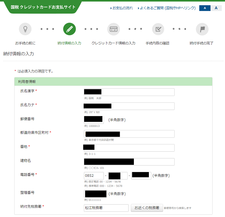The width and height of the screenshot is (225, 217).
Task: Click the lightbulb step icon
Action: pos(25,29)
